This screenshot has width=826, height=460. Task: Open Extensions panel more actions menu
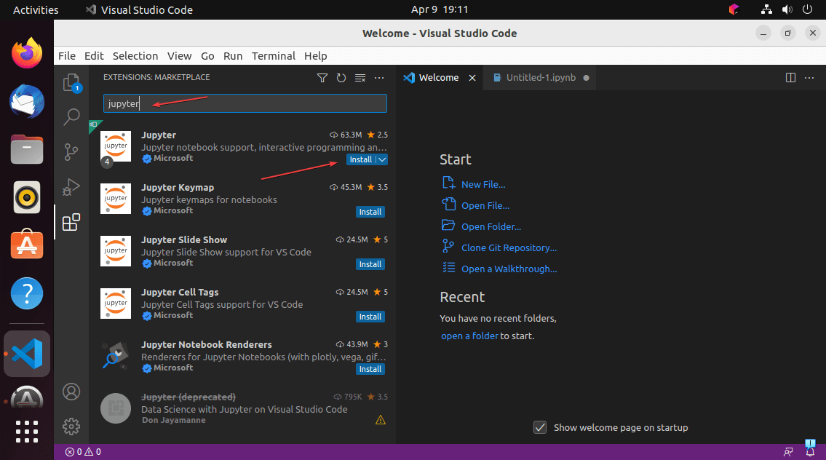(379, 78)
